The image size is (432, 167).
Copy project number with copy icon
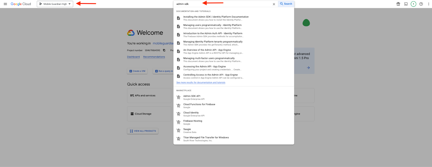[x=164, y=50]
